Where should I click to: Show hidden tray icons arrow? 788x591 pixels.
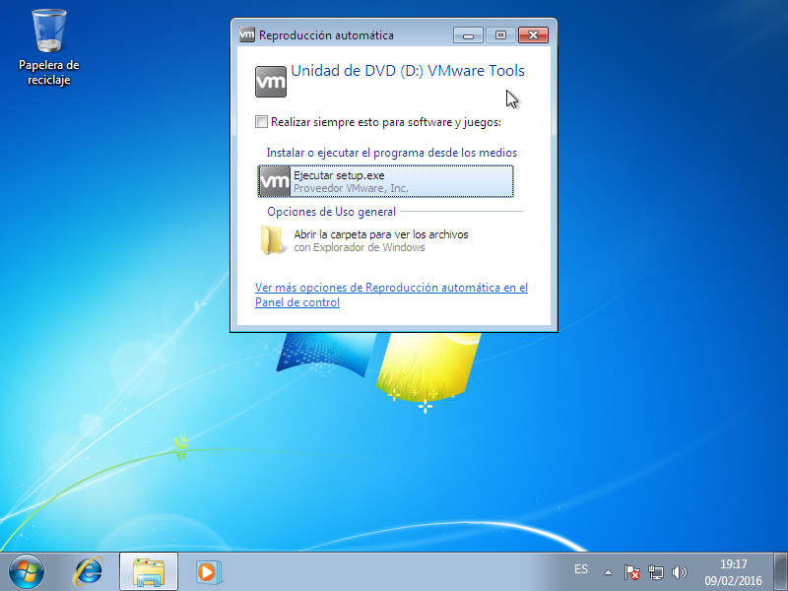608,572
